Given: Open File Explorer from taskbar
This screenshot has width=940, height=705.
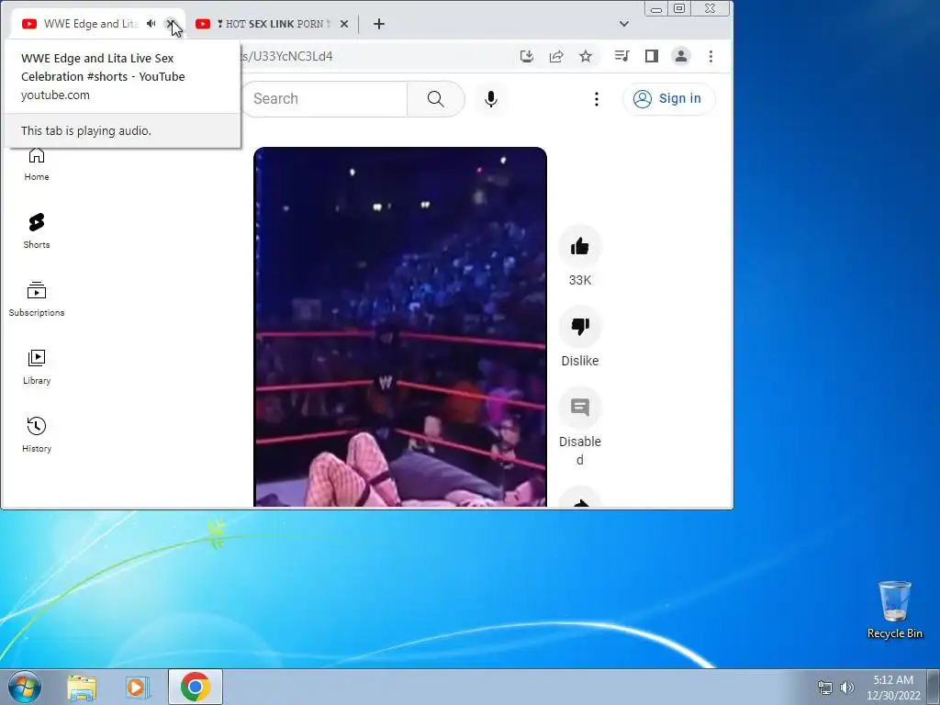Looking at the screenshot, I should pos(82,687).
